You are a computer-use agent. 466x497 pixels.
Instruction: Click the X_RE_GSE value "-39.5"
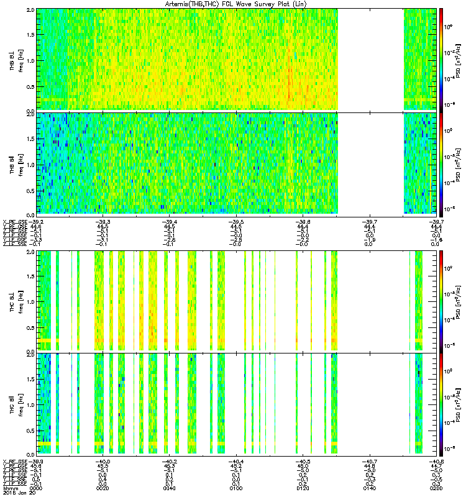pos(236,222)
